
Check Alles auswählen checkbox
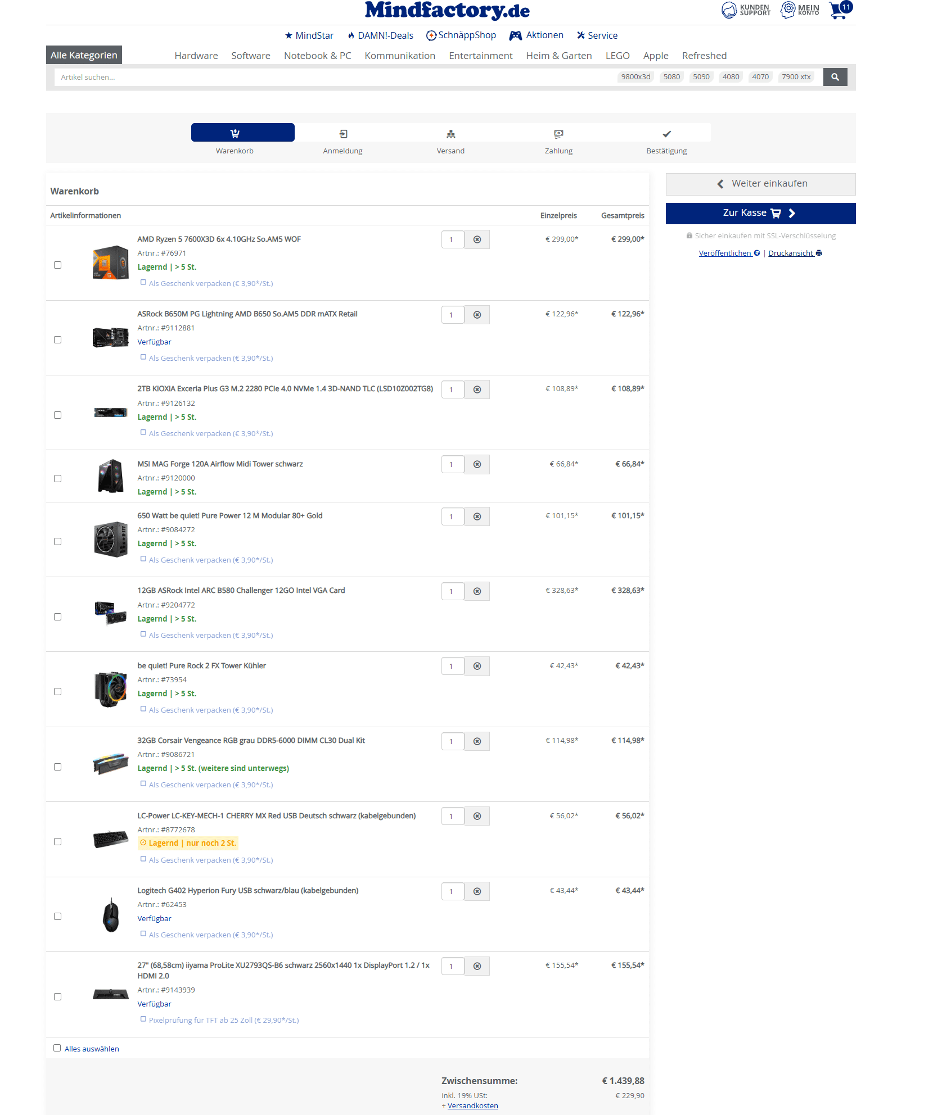[57, 1048]
